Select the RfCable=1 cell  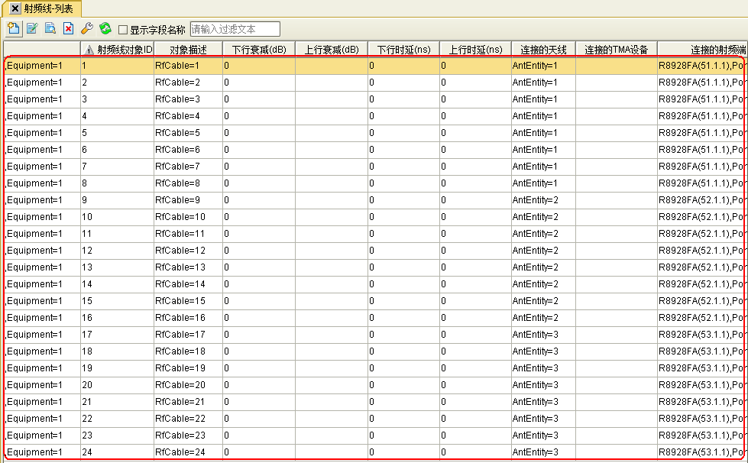click(x=188, y=66)
